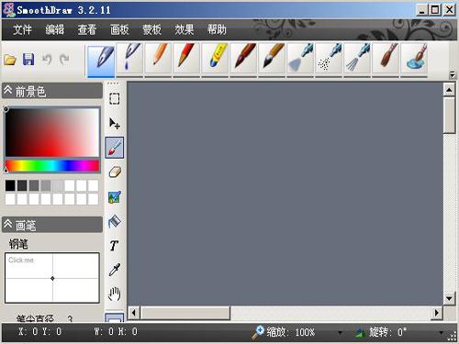This screenshot has width=459, height=344.
Task: Click the horizontal scrollbar right arrow
Action: point(437,313)
